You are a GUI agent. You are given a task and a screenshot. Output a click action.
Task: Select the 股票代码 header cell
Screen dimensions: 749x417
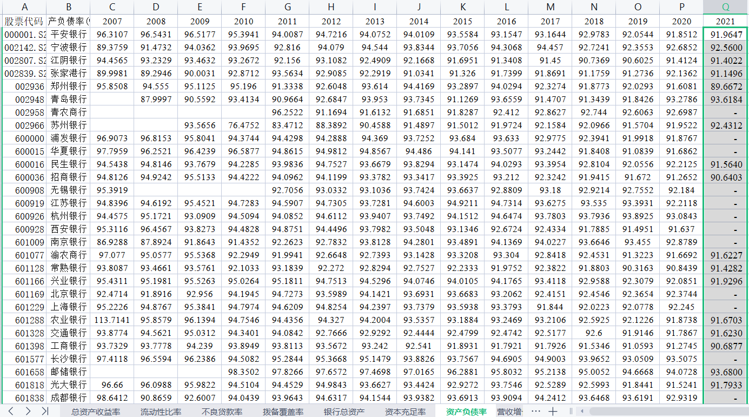tap(24, 21)
